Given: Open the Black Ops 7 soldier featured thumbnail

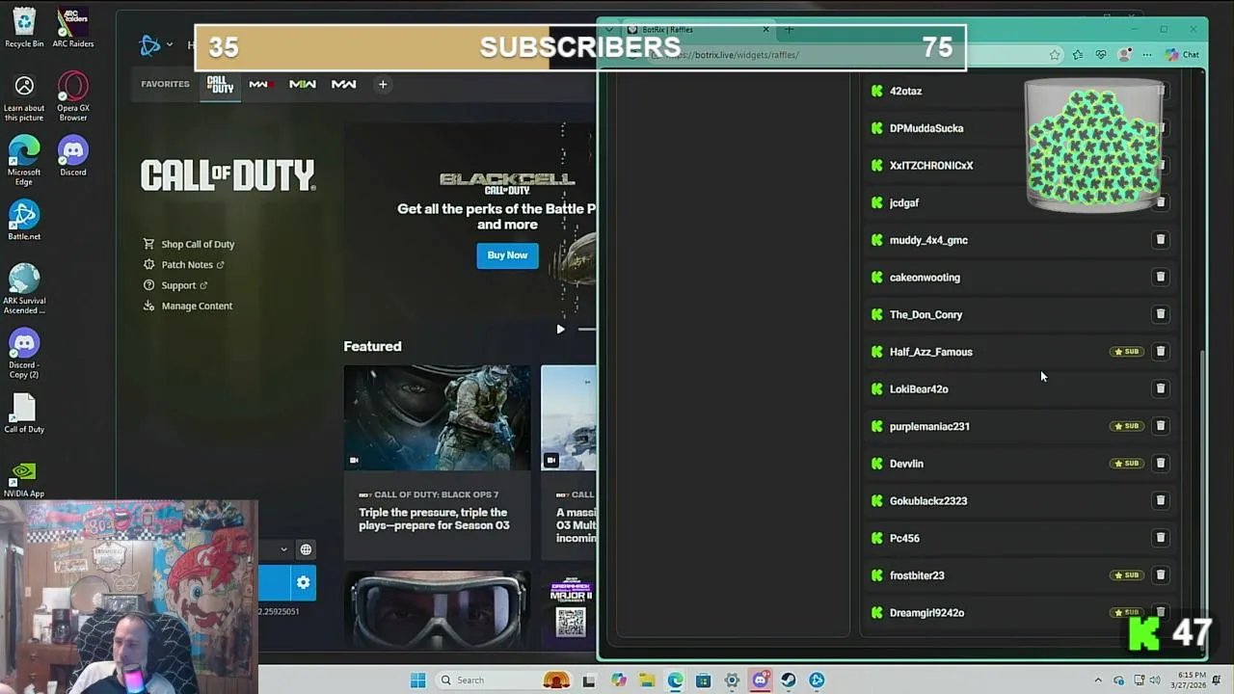Looking at the screenshot, I should 437,417.
